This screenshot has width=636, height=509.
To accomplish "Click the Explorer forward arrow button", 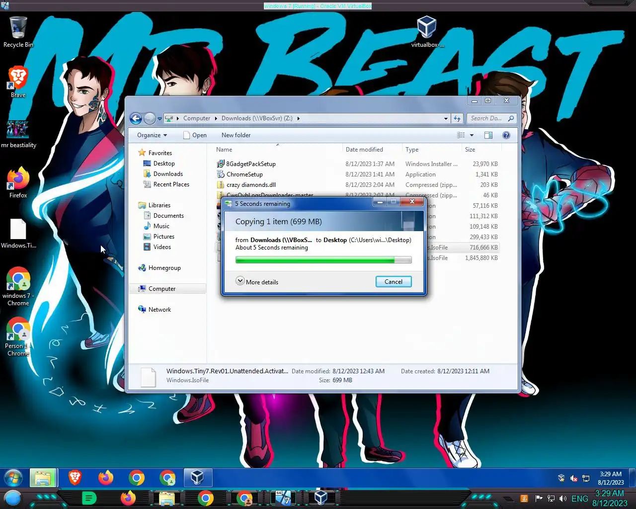I will (x=150, y=118).
